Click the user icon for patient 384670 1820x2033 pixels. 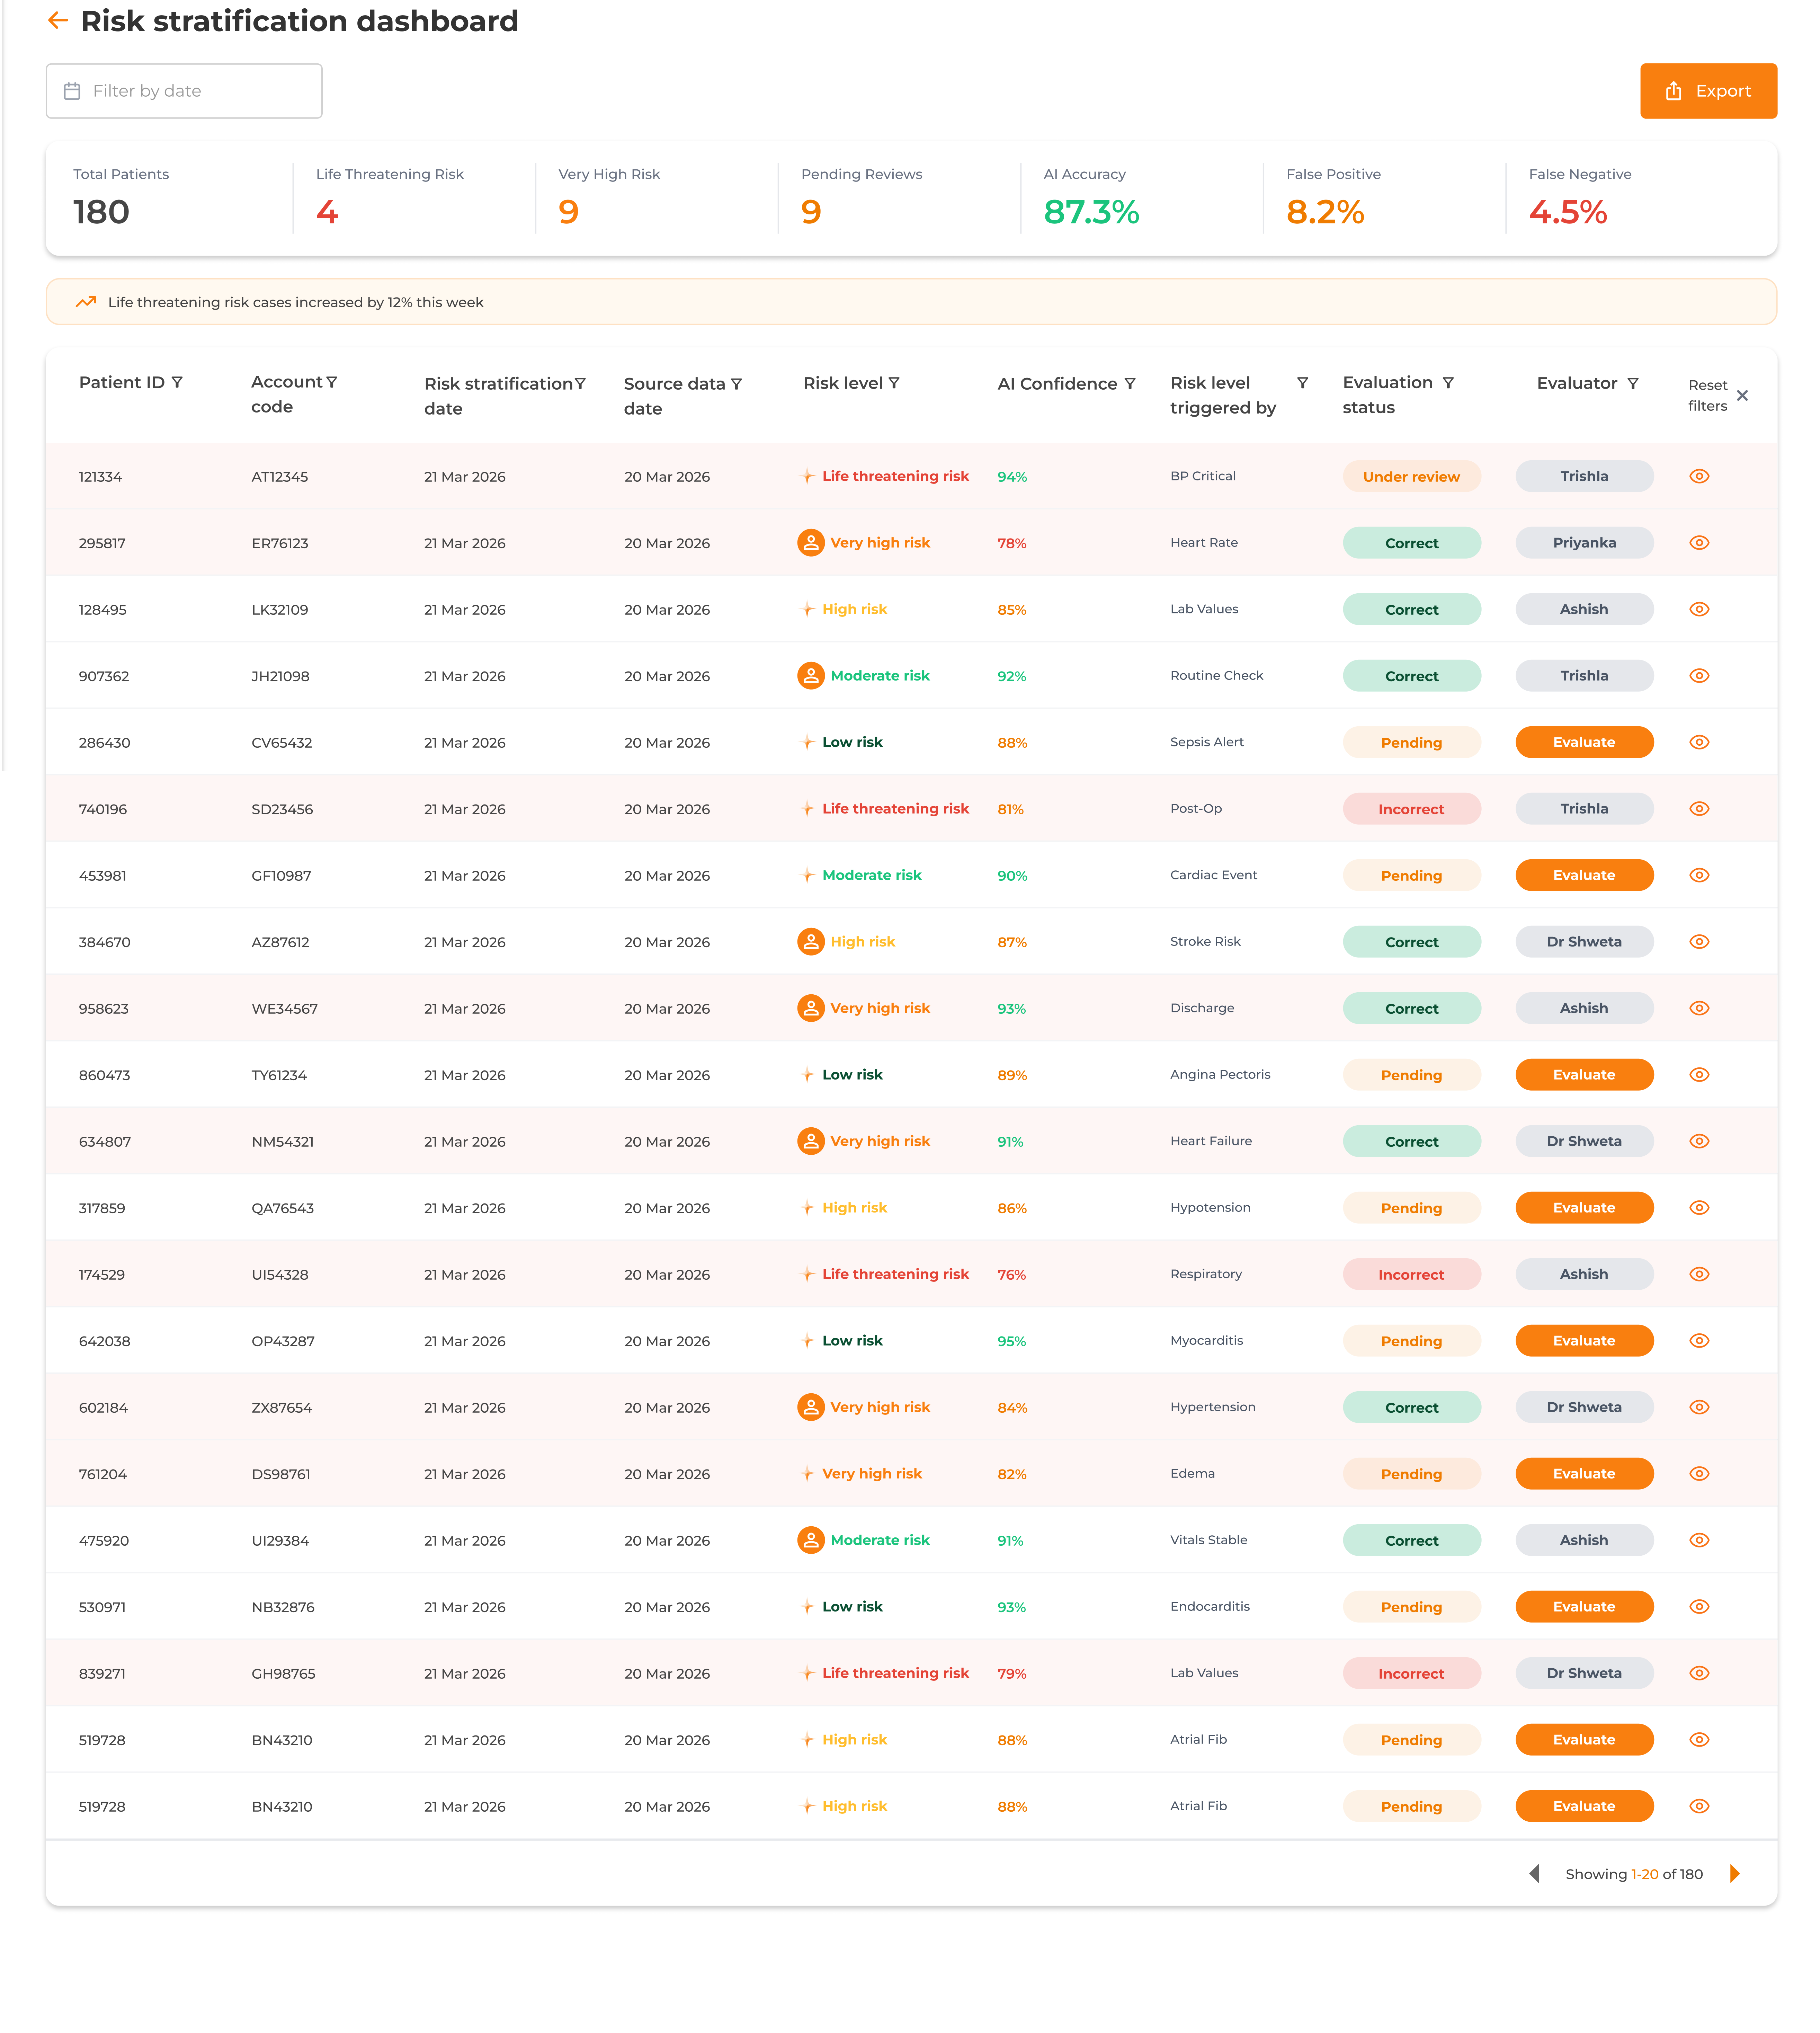click(x=811, y=942)
